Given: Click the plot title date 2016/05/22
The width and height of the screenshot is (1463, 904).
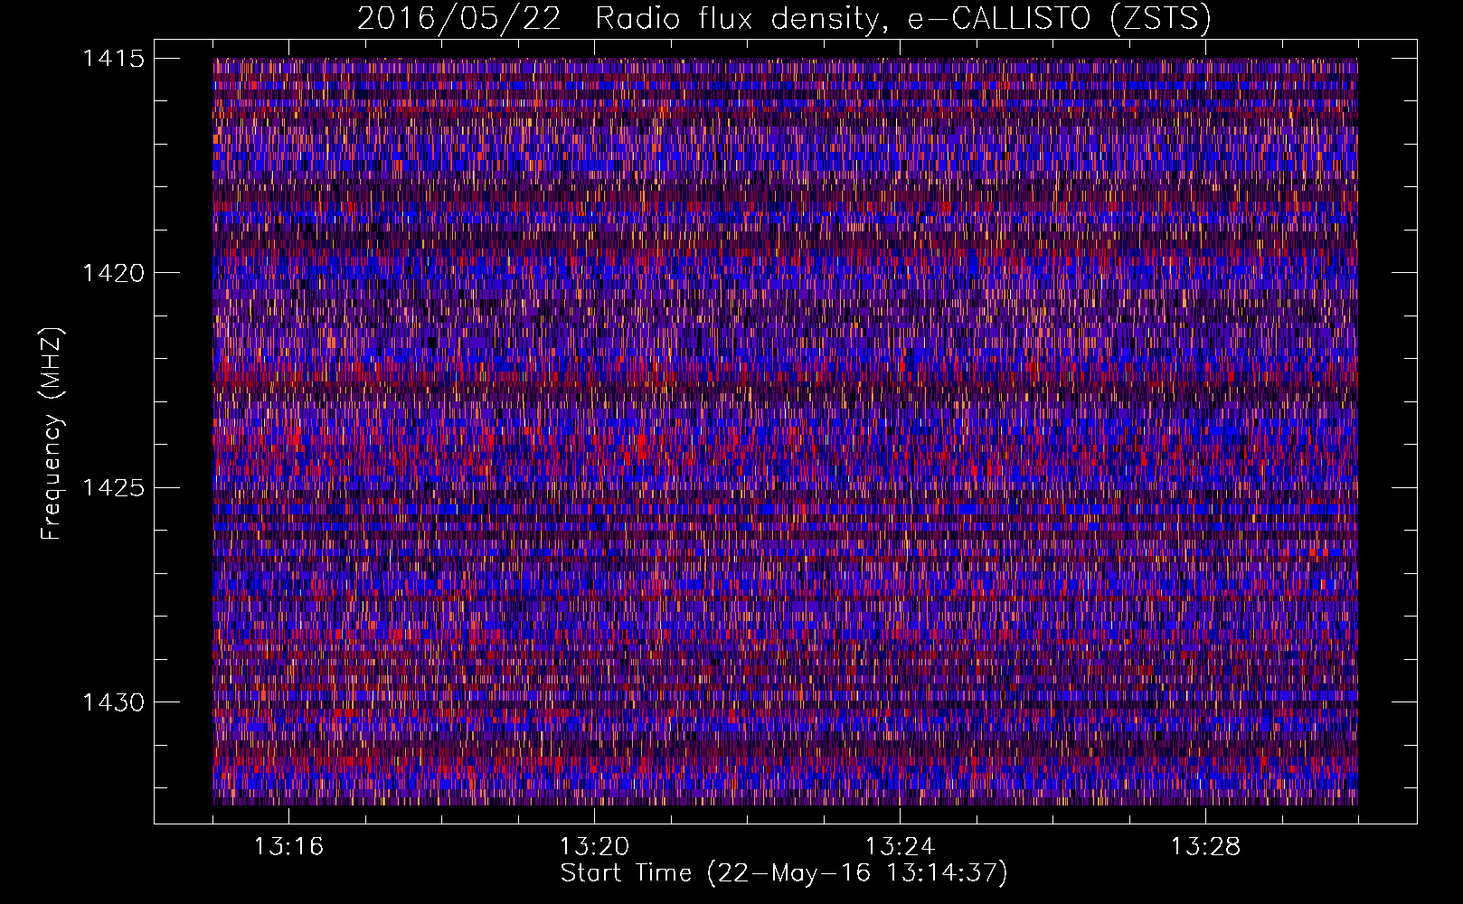Looking at the screenshot, I should 458,19.
